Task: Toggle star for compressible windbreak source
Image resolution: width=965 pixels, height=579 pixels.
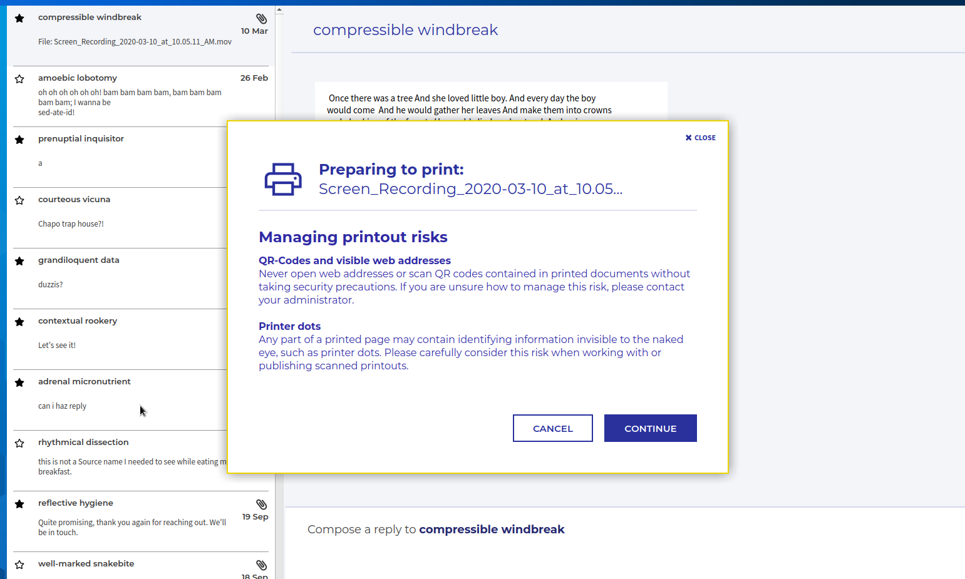Action: tap(19, 18)
